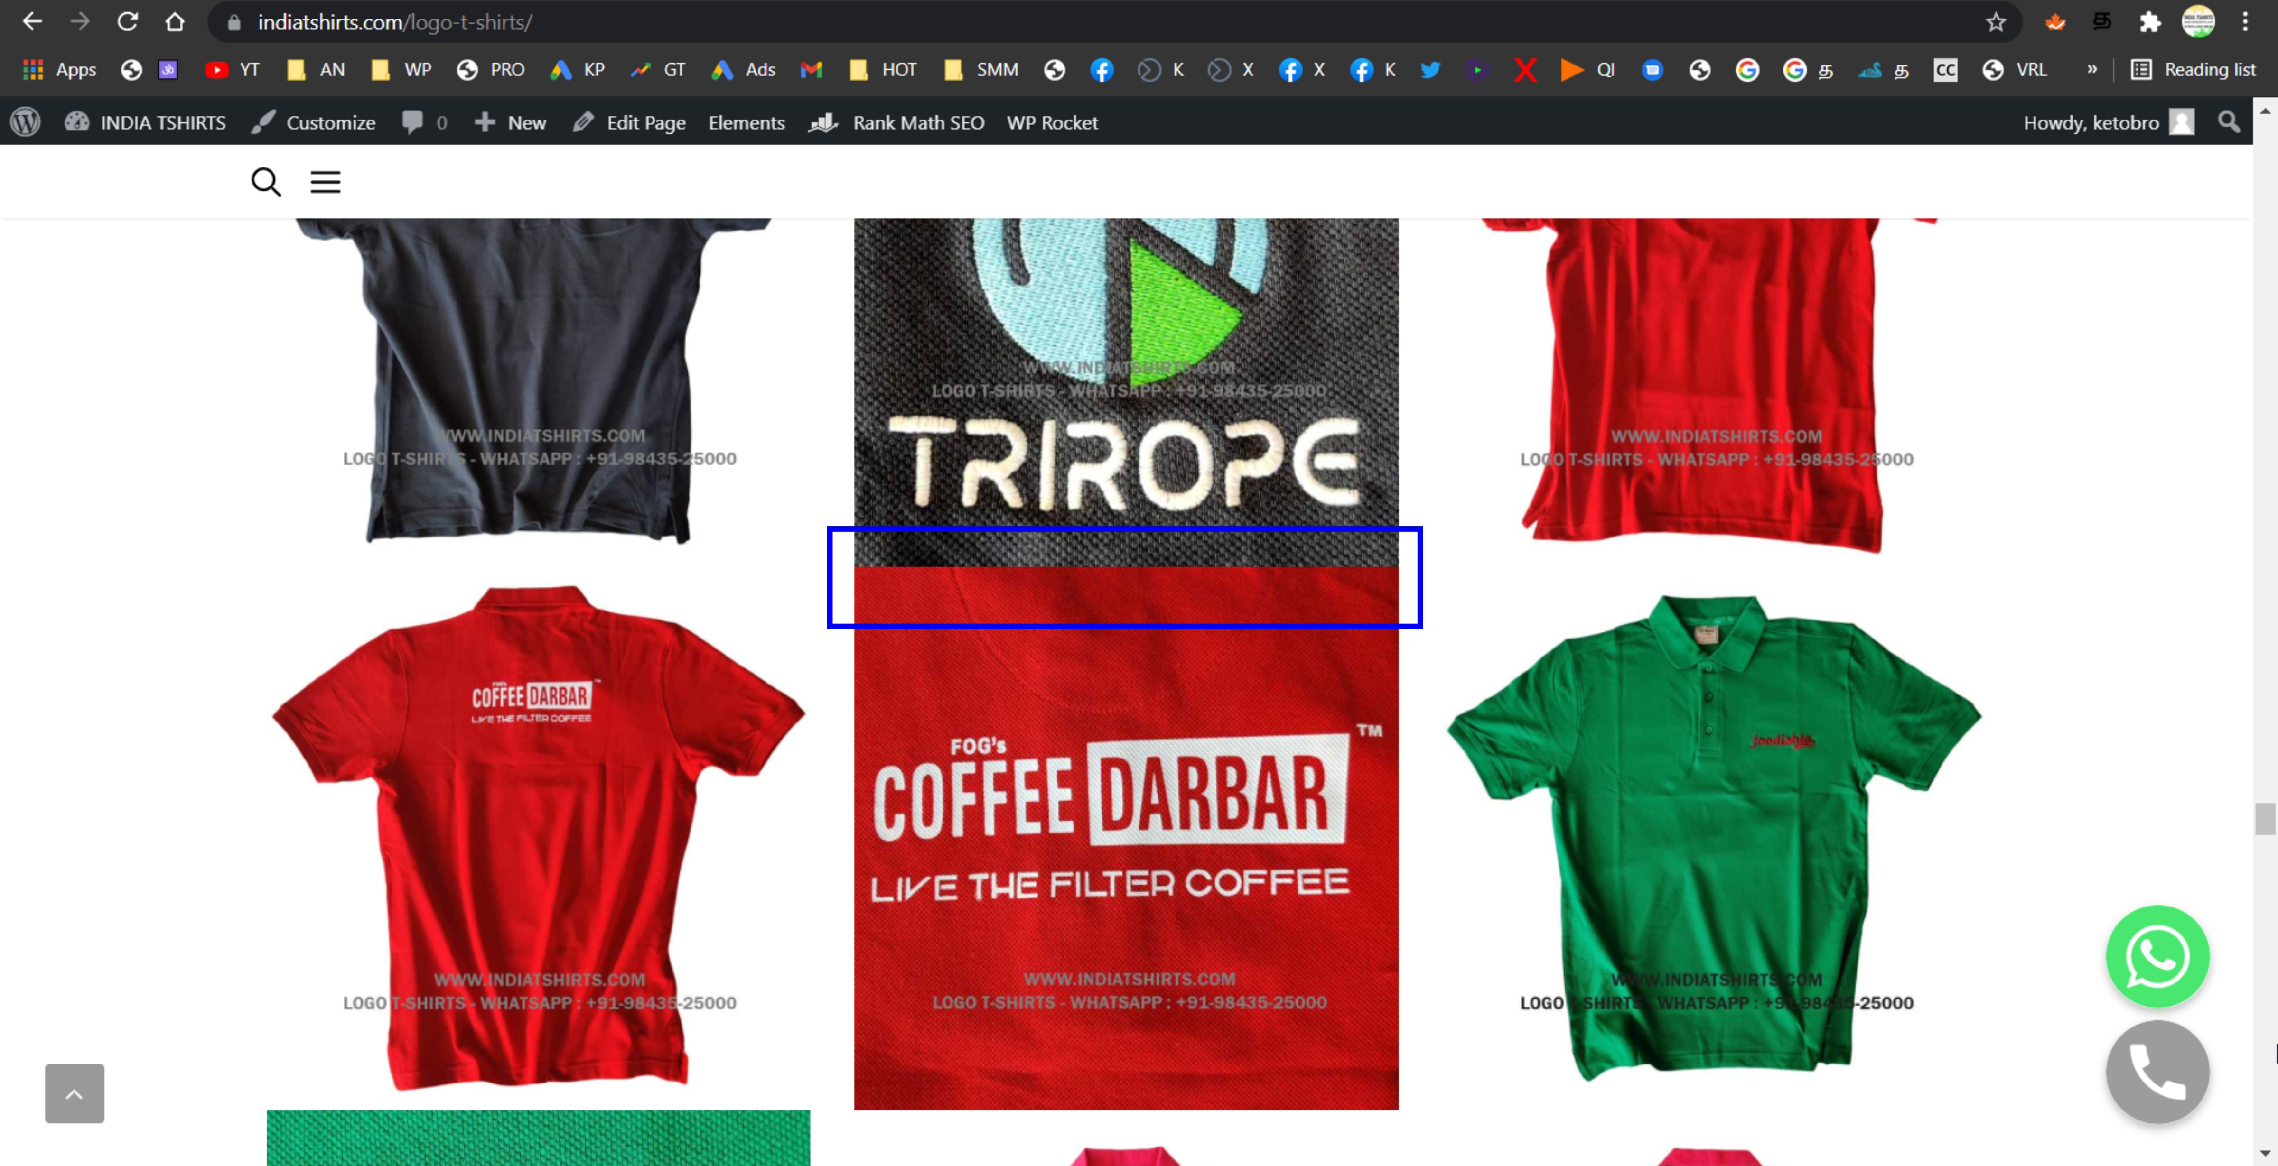Open the New content menu
The height and width of the screenshot is (1166, 2278).
point(510,122)
